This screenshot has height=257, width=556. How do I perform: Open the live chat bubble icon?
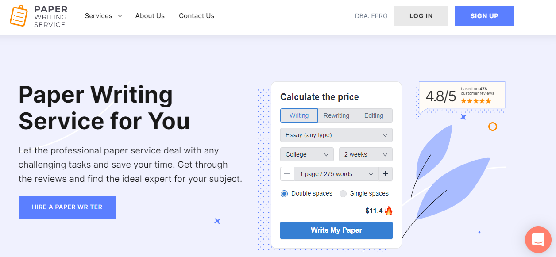[538, 239]
